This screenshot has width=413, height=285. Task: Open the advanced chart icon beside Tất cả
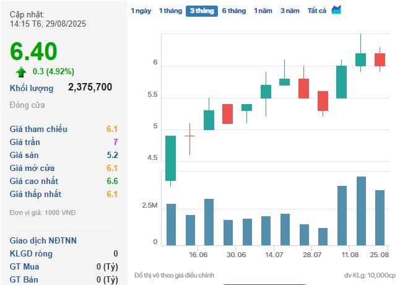click(x=336, y=10)
